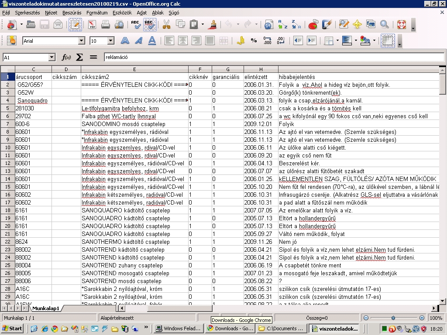Viewport: 447px width, 335px height.
Task: Open the font size dropdown
Action: 111,41
